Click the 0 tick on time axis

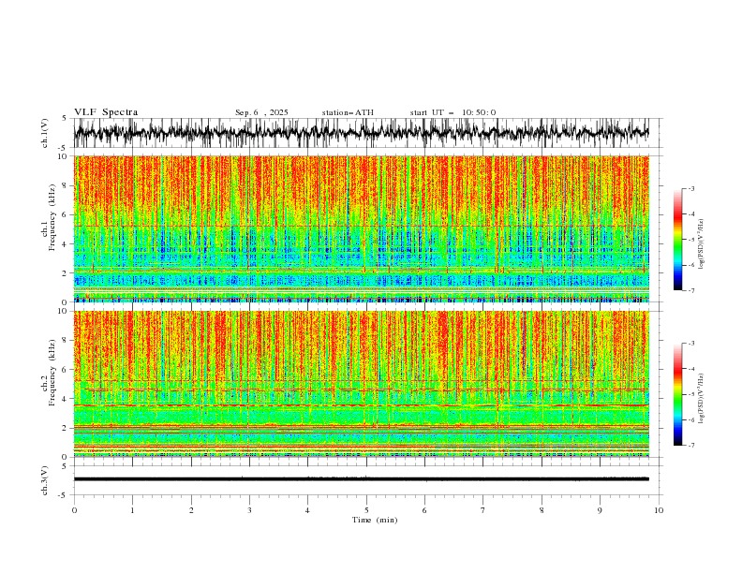pos(74,510)
